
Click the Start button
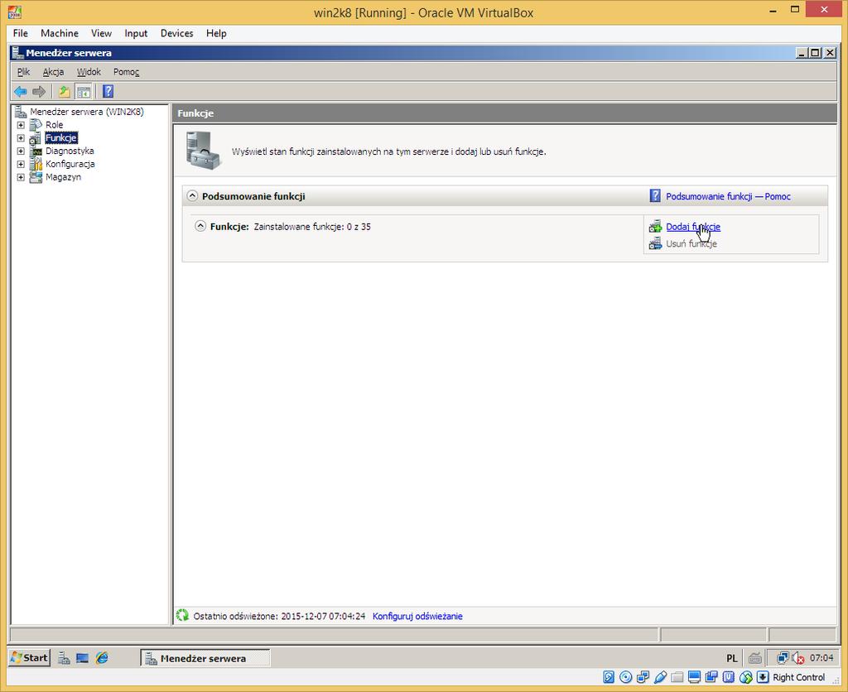(30, 658)
